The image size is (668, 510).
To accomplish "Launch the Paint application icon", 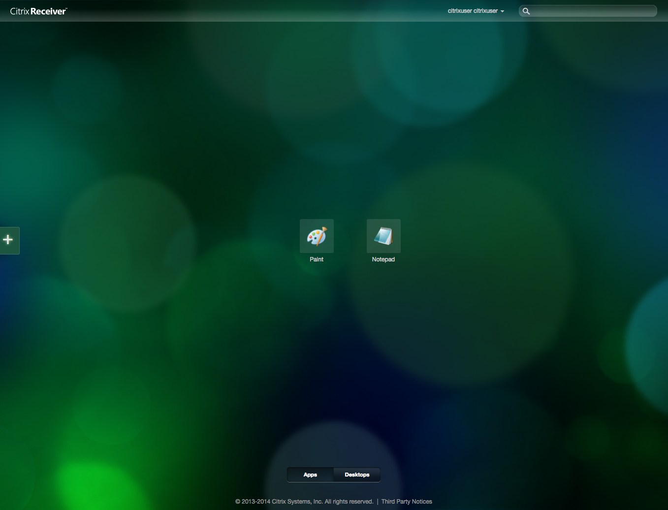I will (x=317, y=236).
